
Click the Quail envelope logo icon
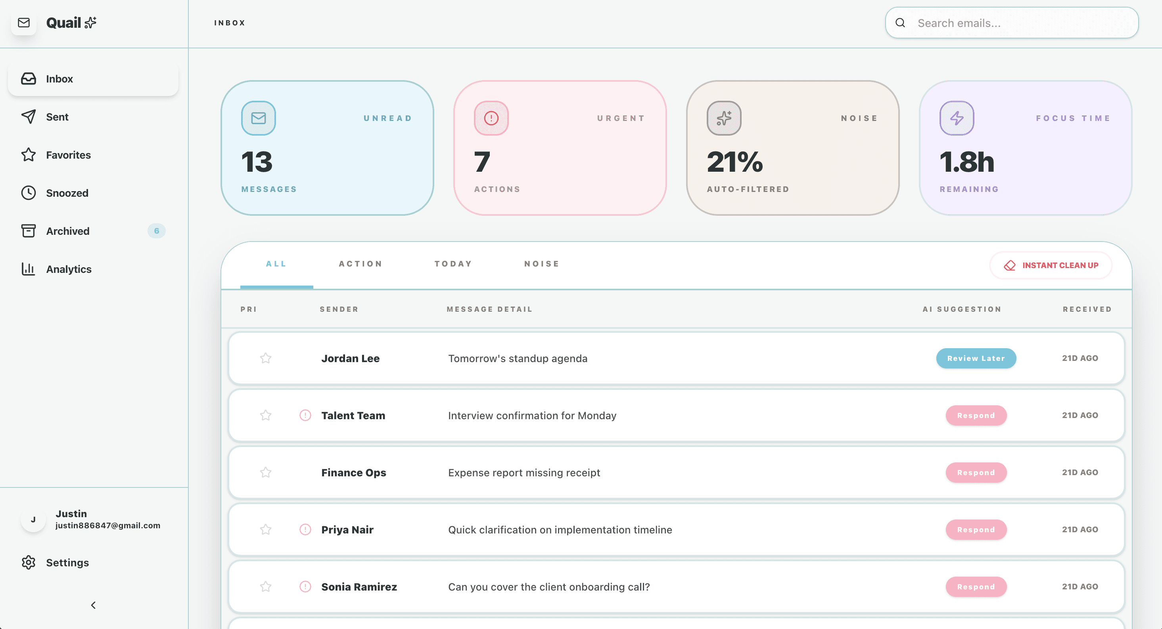pos(24,23)
